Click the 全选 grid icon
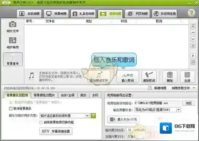 (187, 77)
